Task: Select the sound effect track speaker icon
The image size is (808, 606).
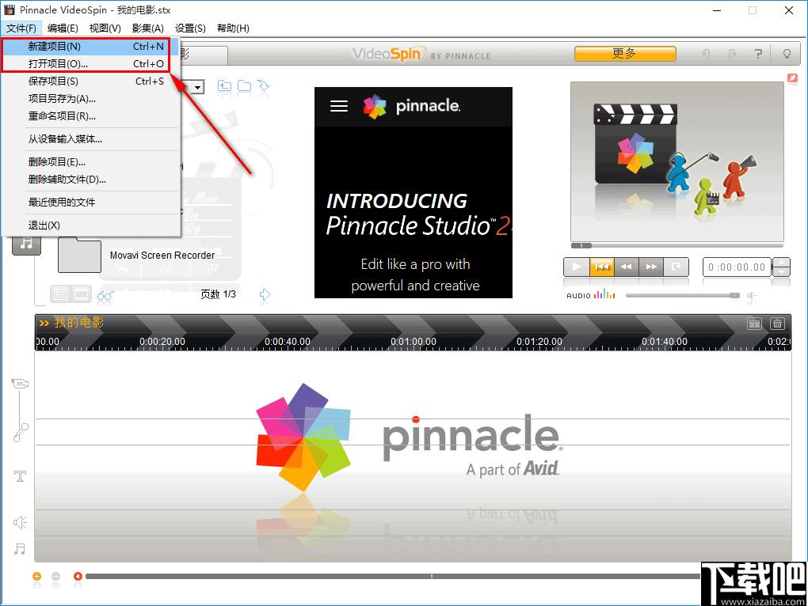Action: pos(20,523)
